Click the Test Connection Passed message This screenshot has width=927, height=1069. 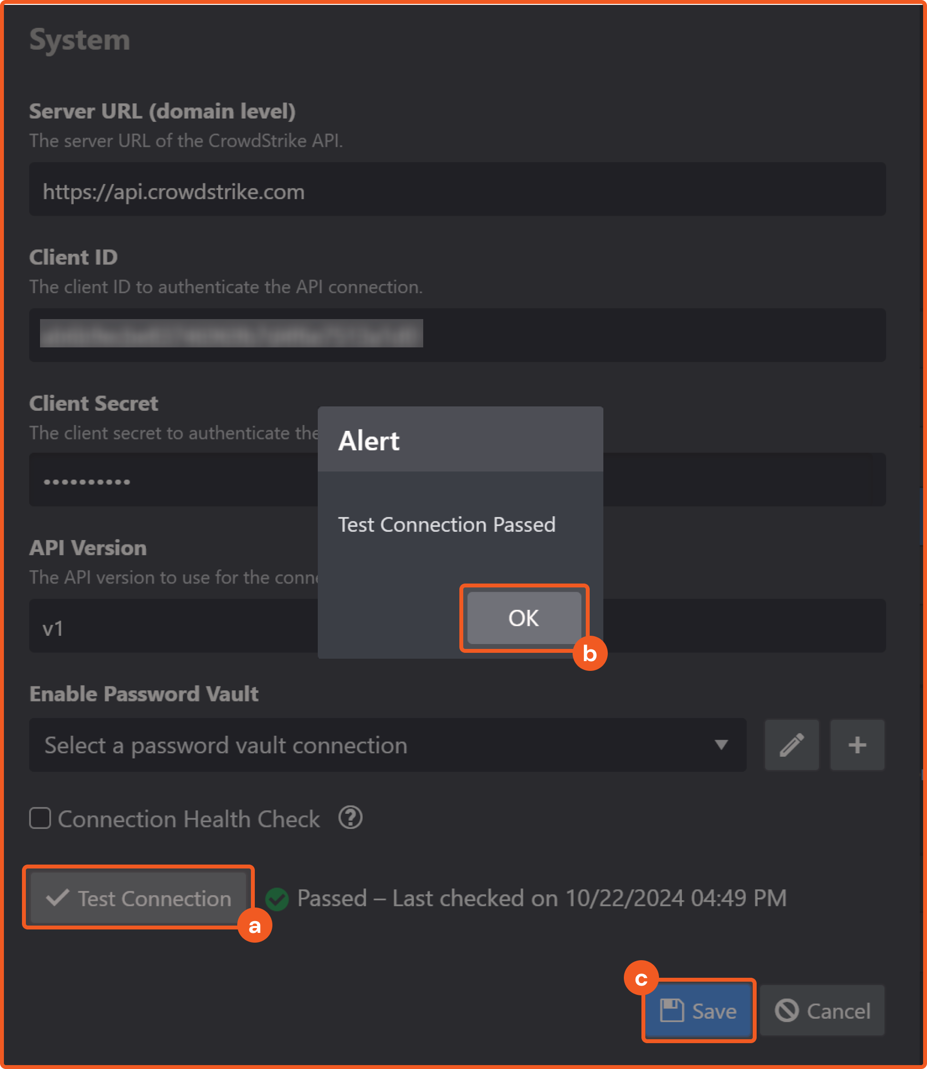(447, 524)
